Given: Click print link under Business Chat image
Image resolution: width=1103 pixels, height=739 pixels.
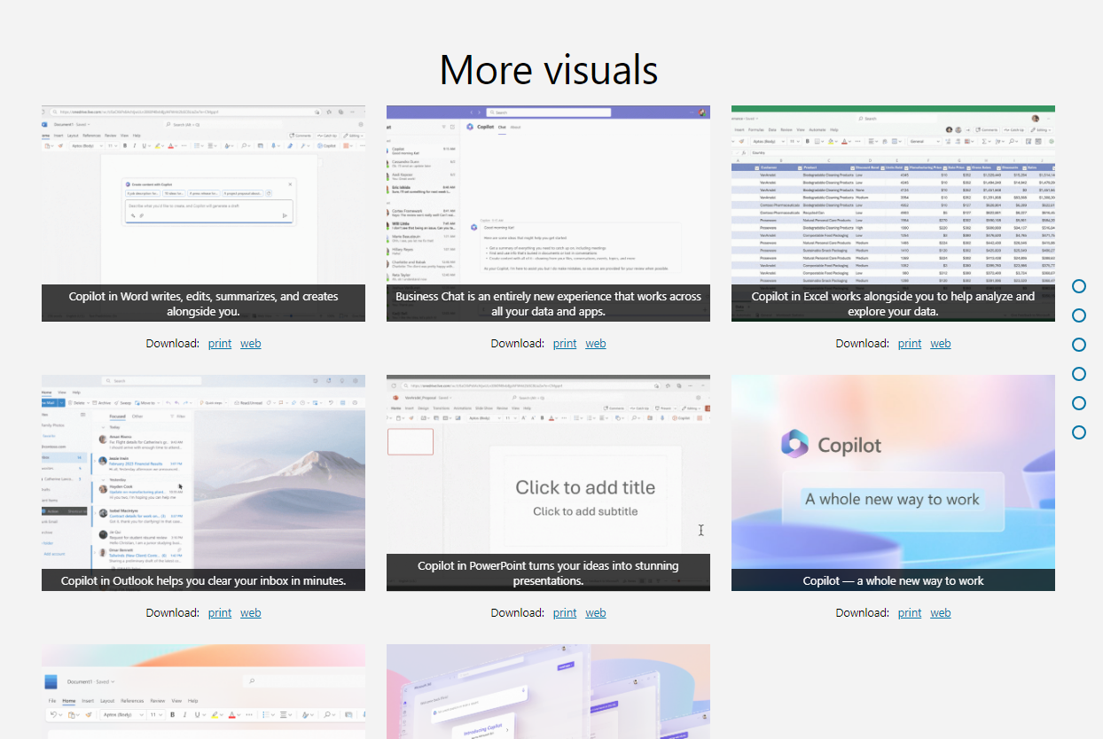Looking at the screenshot, I should [565, 344].
